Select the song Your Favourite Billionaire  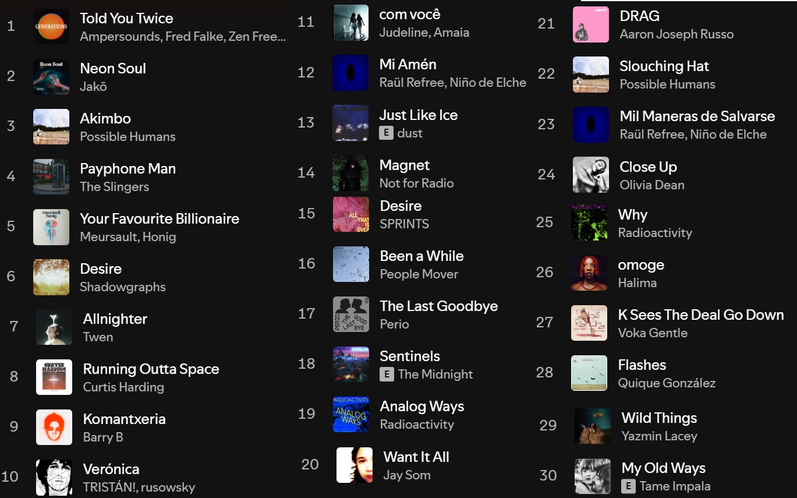point(160,219)
